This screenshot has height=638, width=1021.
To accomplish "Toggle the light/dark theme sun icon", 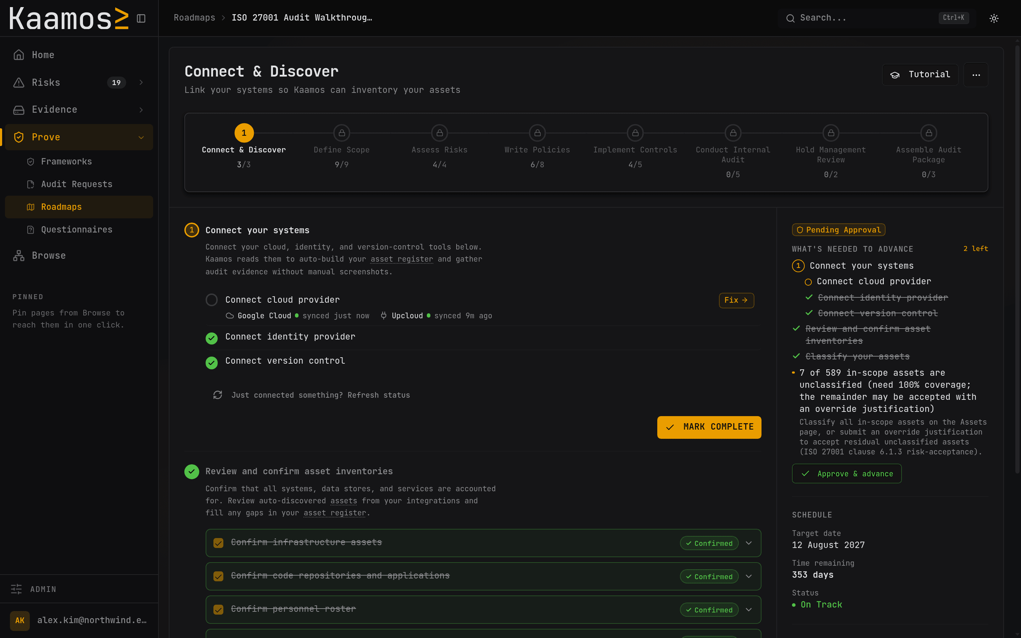I will coord(994,18).
